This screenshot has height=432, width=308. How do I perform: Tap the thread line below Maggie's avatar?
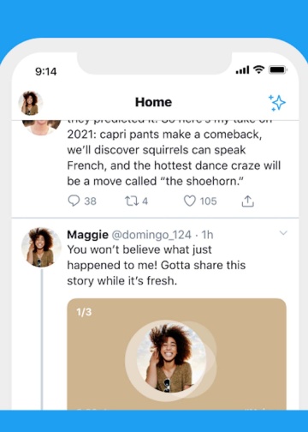pos(42,339)
